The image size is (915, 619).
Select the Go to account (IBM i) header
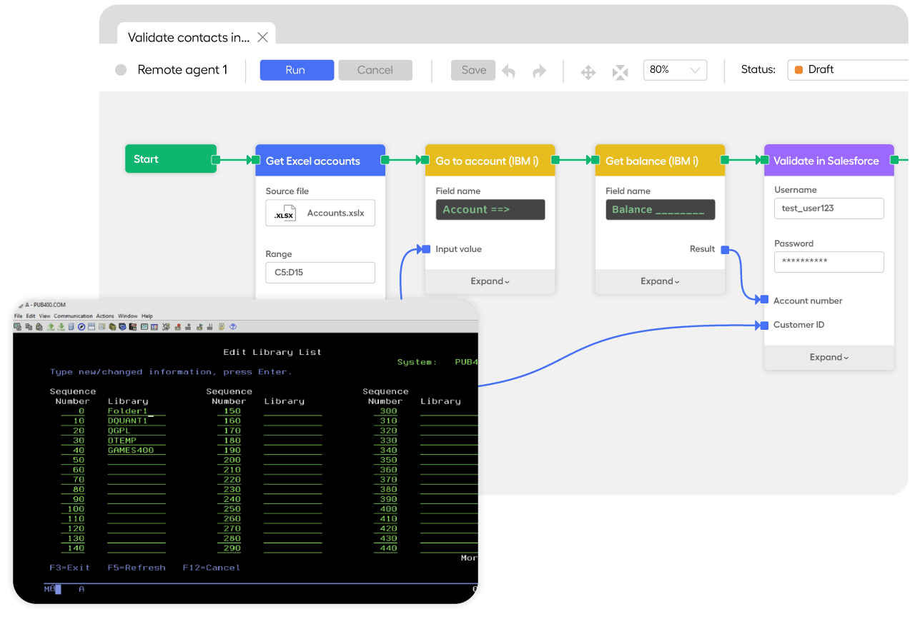[490, 161]
